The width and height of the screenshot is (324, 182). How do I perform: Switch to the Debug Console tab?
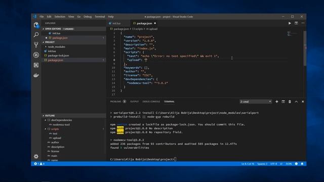pyautogui.click(x=151, y=102)
